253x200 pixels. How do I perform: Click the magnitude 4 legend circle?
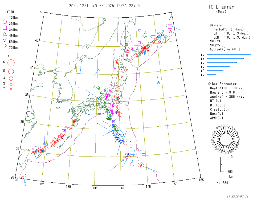11,78
